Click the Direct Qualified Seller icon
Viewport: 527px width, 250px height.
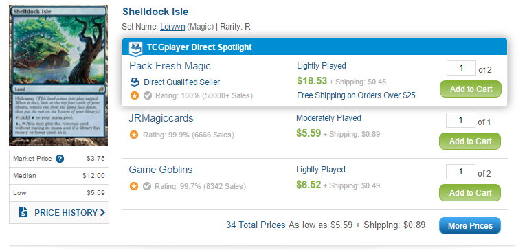[135, 82]
